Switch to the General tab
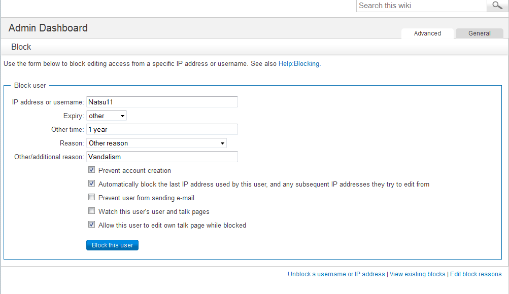The width and height of the screenshot is (509, 294). pyautogui.click(x=479, y=33)
